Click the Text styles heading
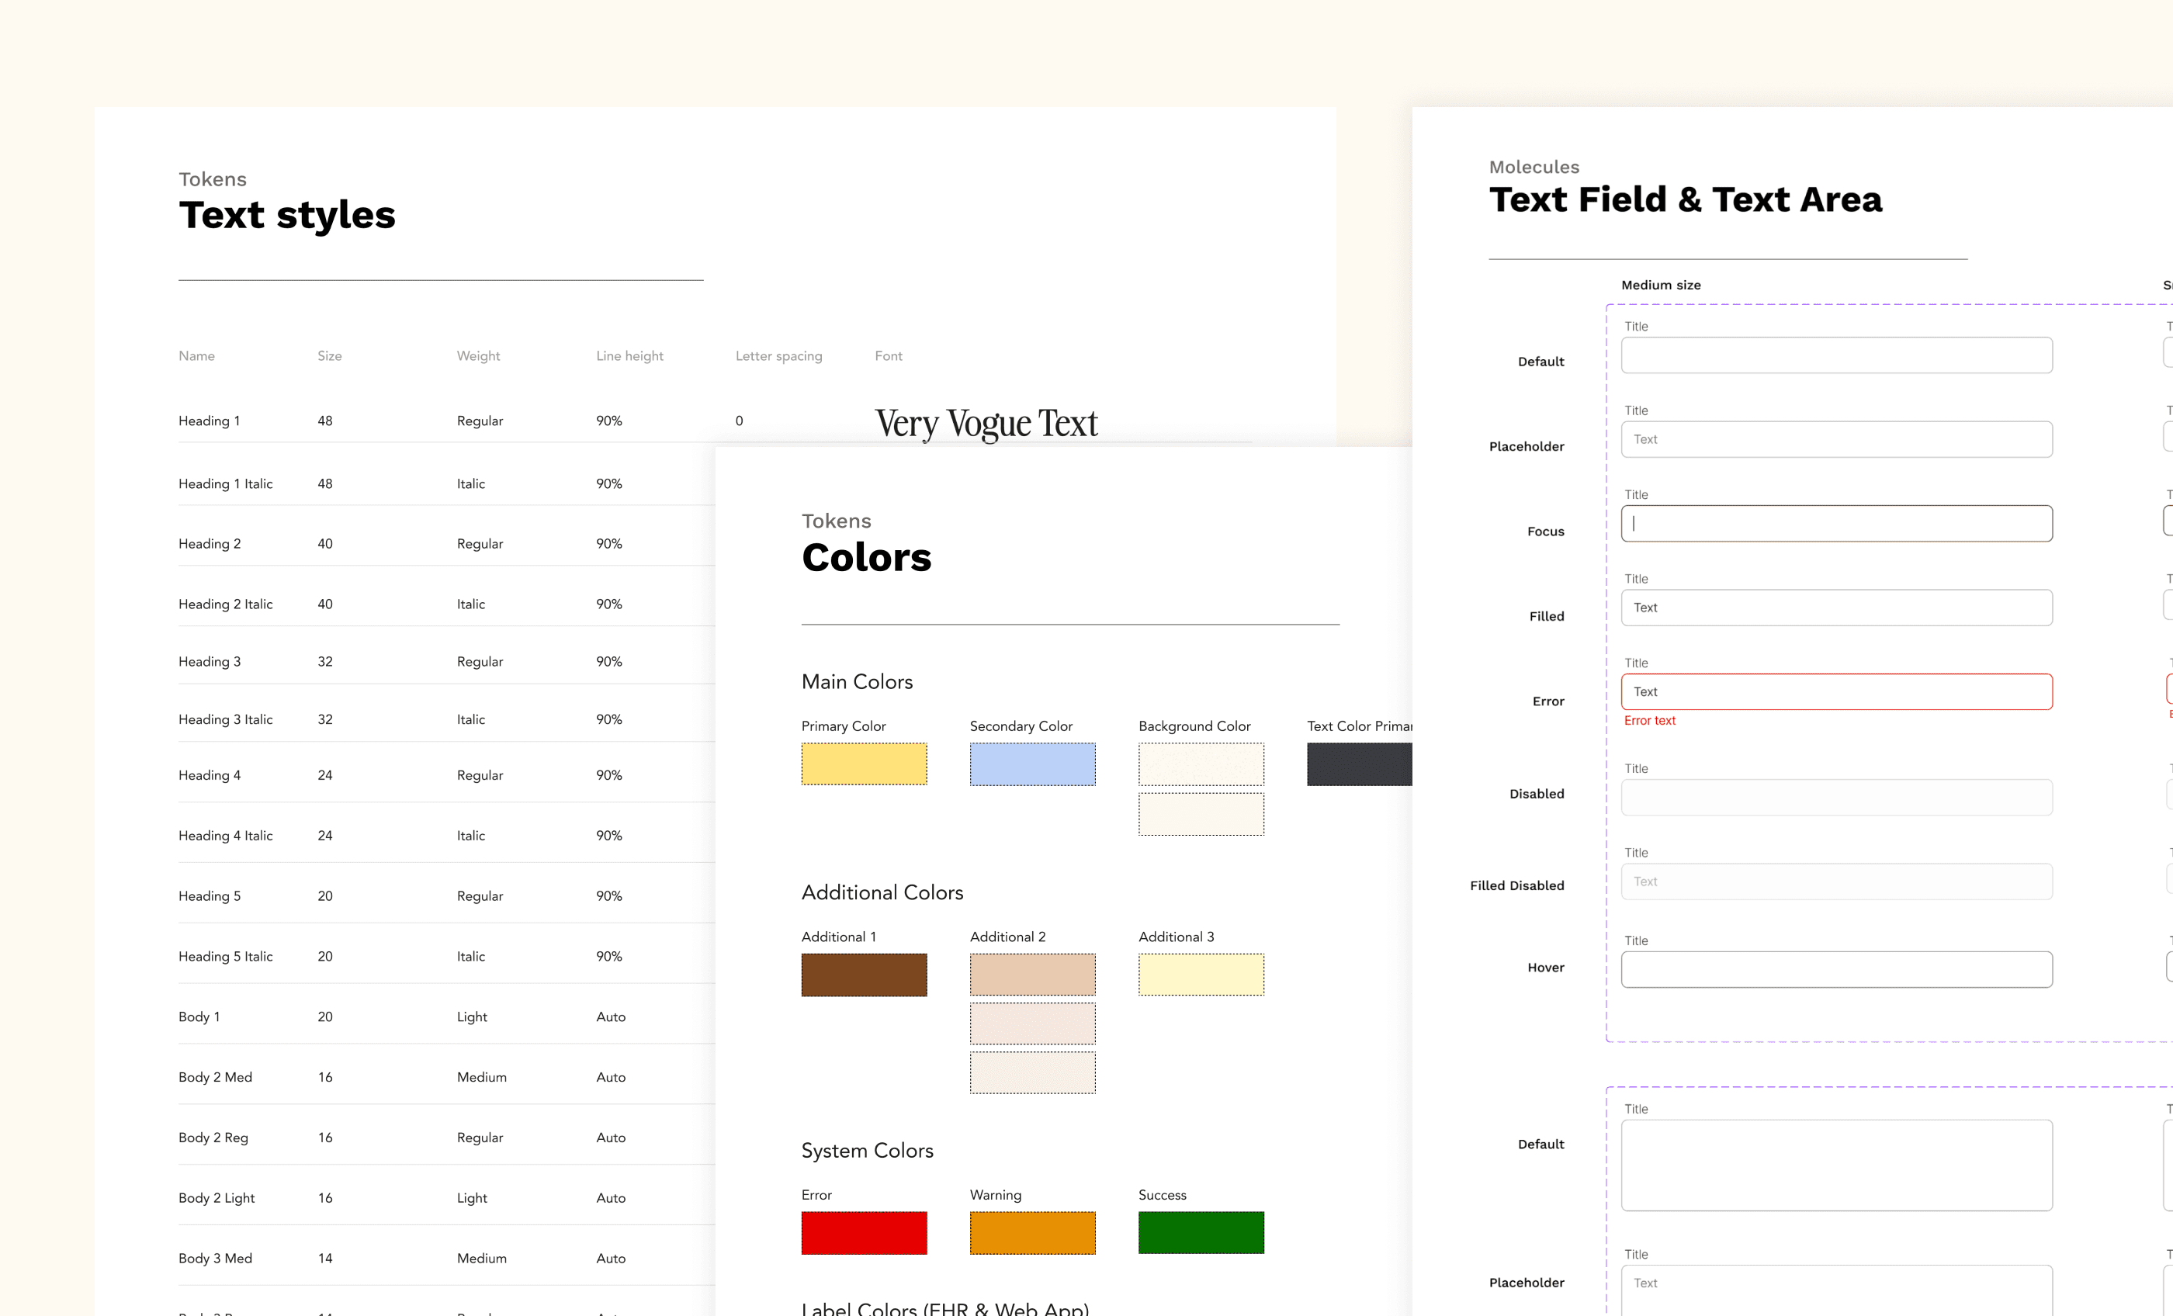 pyautogui.click(x=286, y=215)
